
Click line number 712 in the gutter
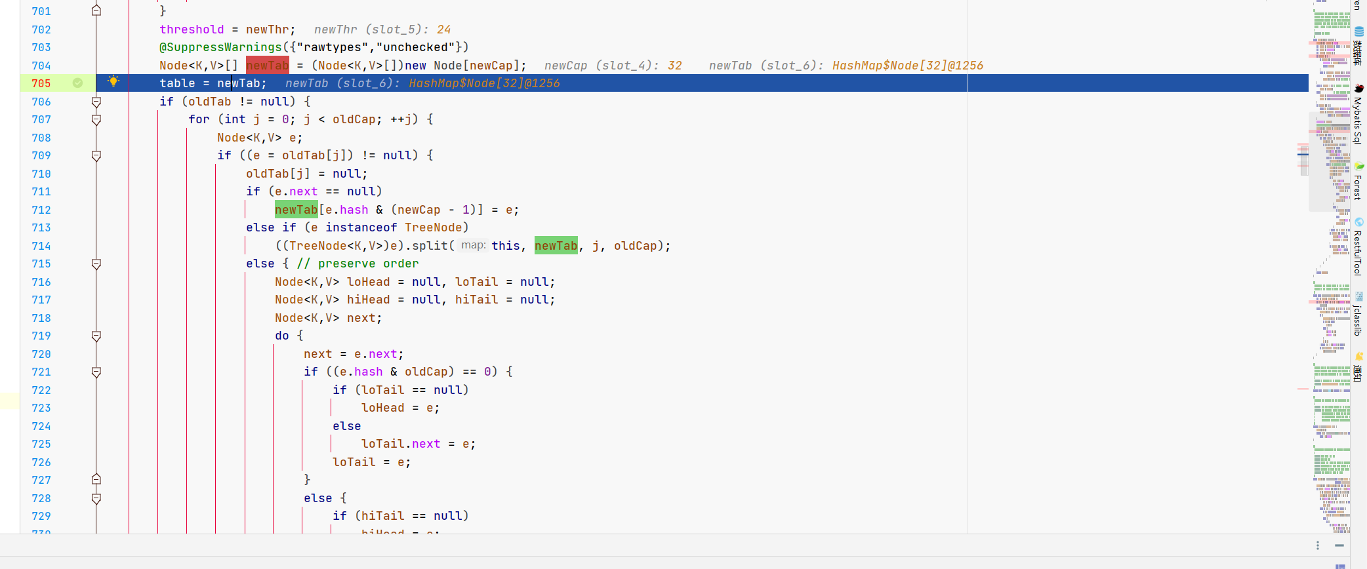pos(41,210)
